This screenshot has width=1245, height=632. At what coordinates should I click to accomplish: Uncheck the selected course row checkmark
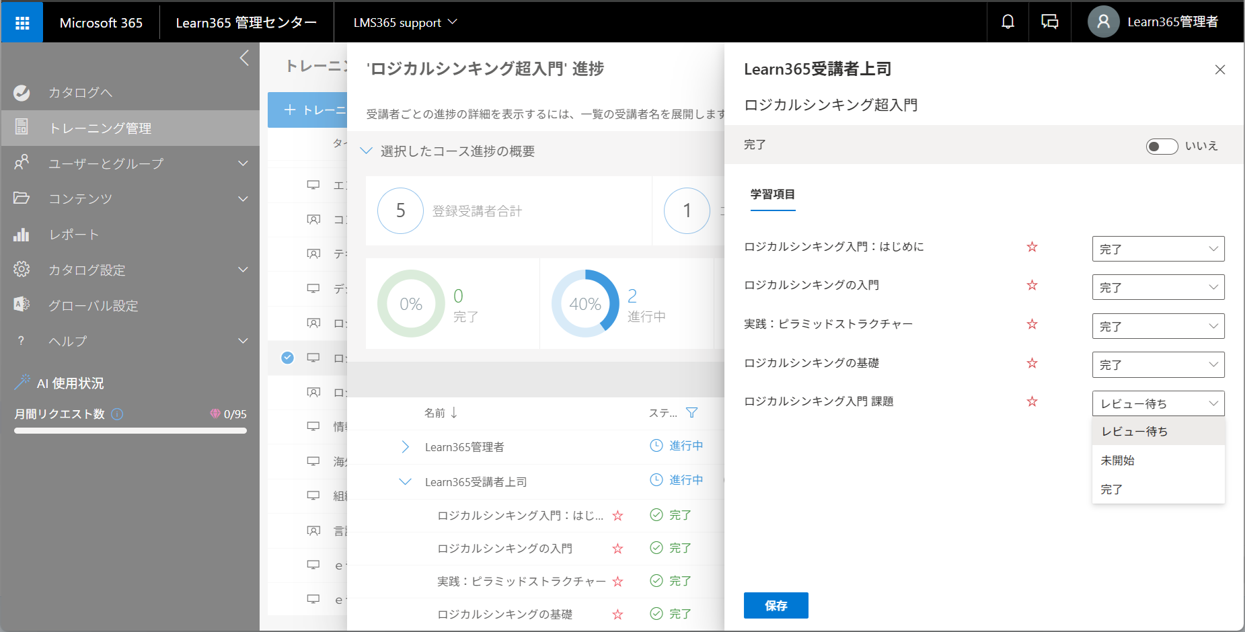[x=287, y=358]
